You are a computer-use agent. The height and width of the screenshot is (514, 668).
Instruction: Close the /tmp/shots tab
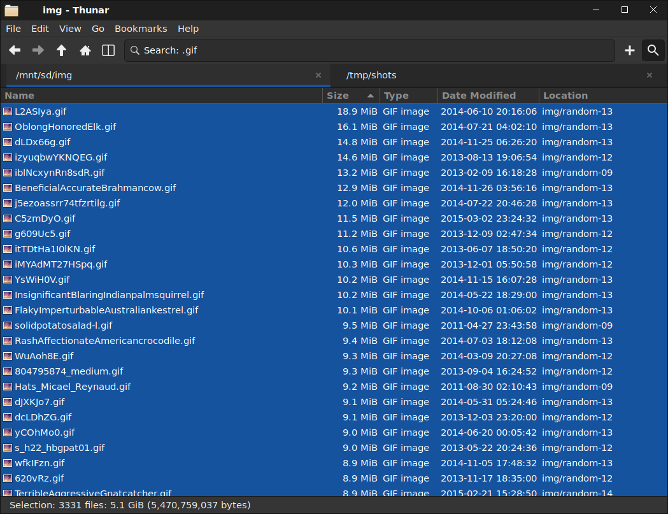[x=650, y=75]
